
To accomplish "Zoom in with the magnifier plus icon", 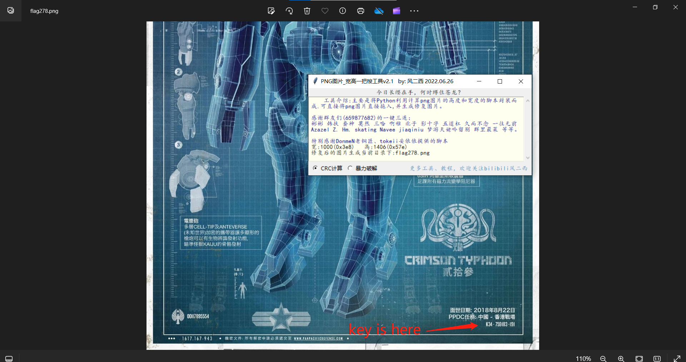I will (621, 359).
